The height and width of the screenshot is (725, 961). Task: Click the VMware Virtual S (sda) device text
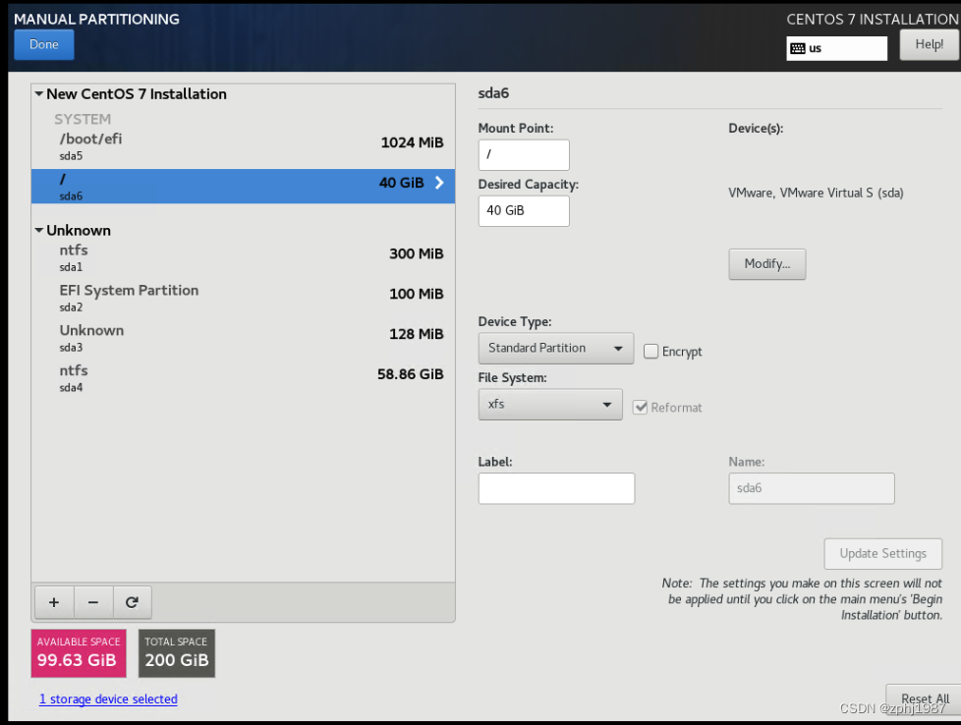tap(816, 194)
